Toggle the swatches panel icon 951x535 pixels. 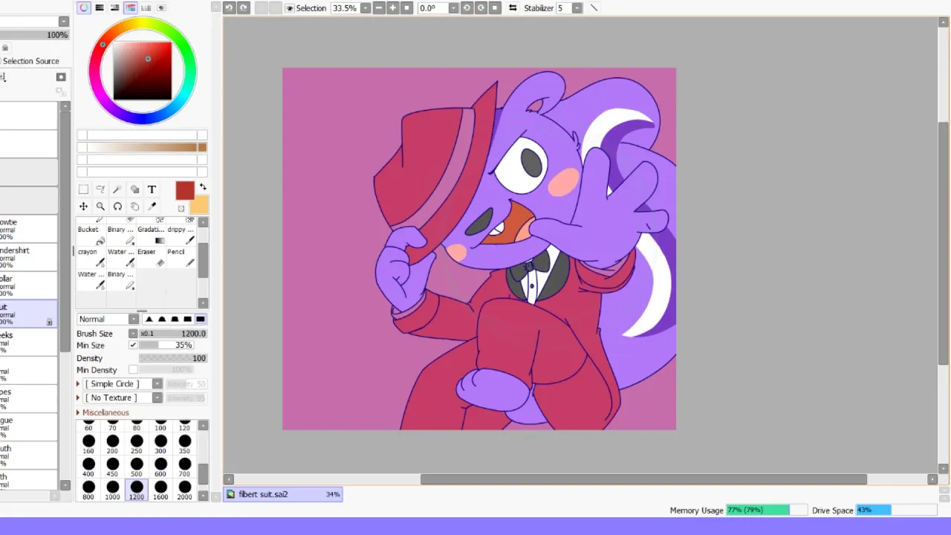(146, 7)
